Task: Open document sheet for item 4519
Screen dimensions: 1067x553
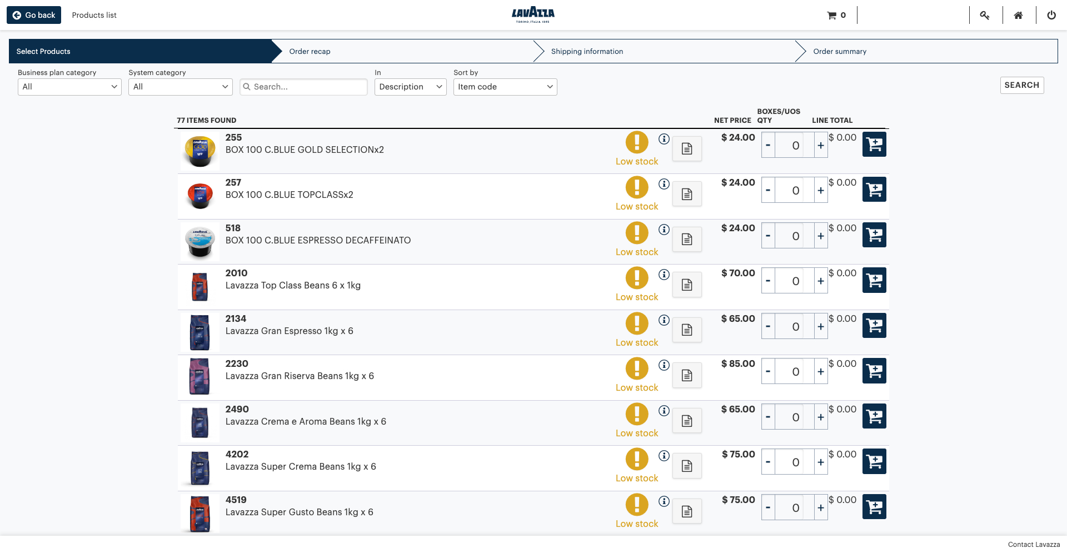Action: [x=687, y=511]
